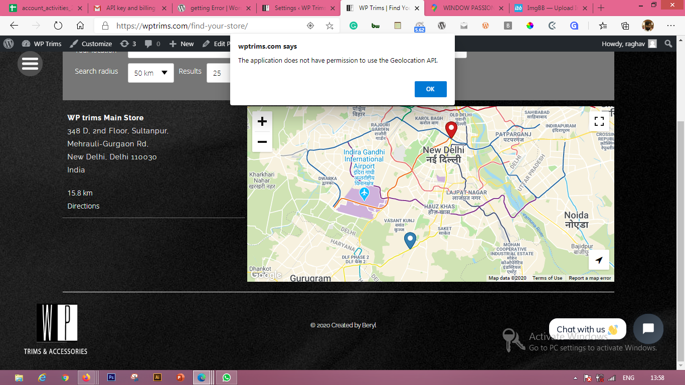Open the Results 25 dropdown
Screen dimensions: 685x385
[x=219, y=73]
